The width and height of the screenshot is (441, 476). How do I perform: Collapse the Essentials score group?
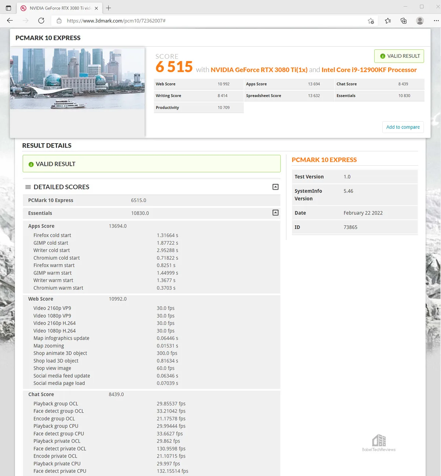[x=275, y=213]
